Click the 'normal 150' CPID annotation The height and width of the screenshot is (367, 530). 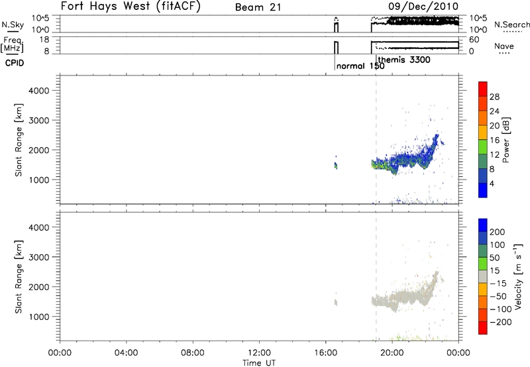coord(360,66)
